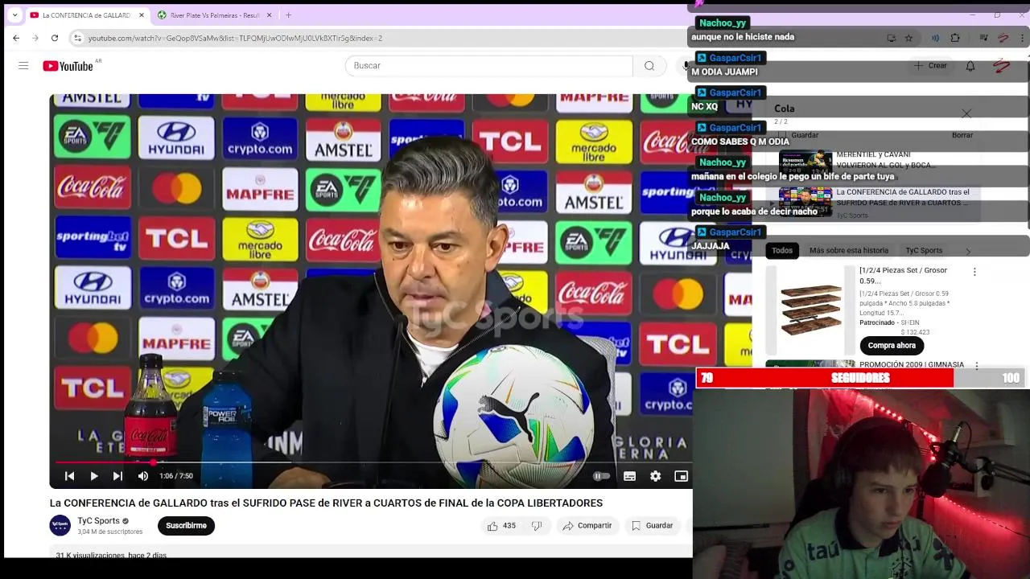Open a new browser tab with plus
The width and height of the screenshot is (1030, 579).
coord(289,15)
